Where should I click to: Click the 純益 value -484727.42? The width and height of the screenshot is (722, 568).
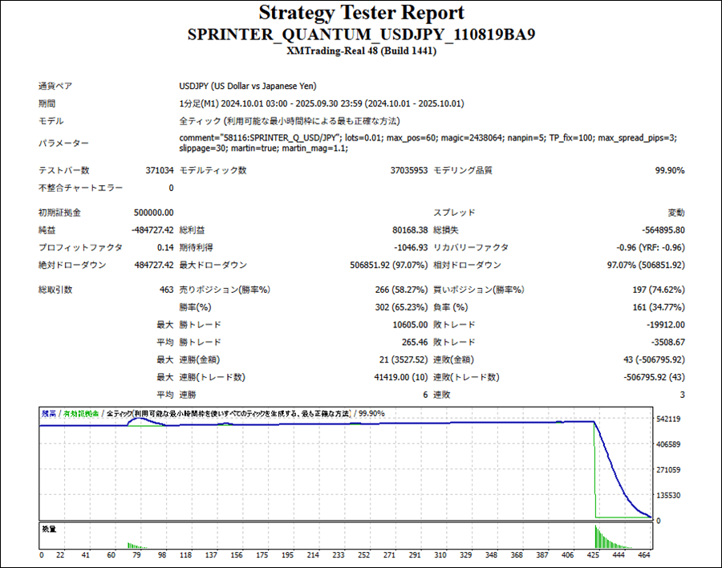click(x=152, y=230)
